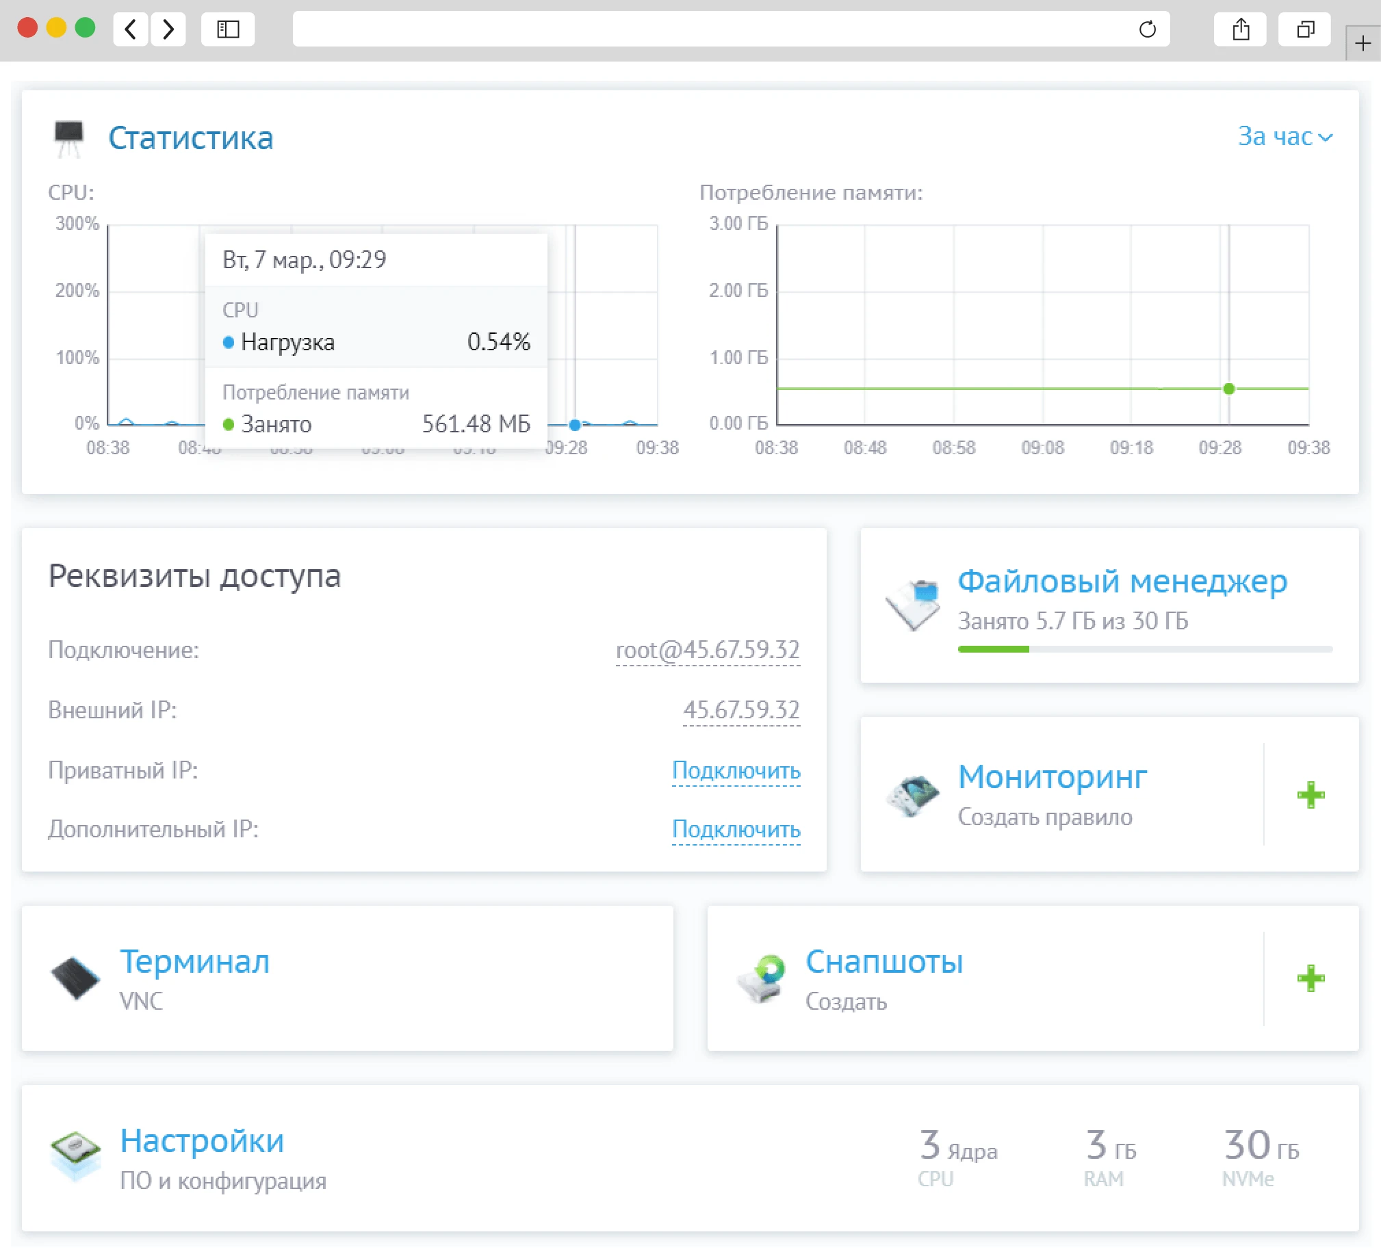
Task: Click the browser share icon
Action: 1241,29
